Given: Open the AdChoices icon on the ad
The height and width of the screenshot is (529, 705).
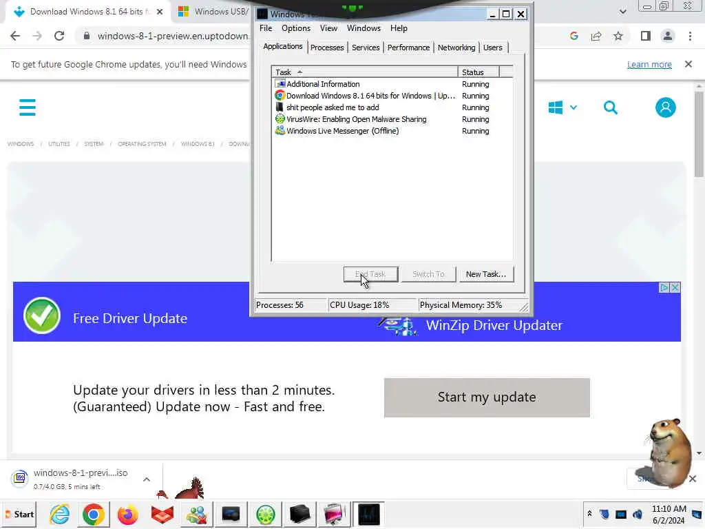Looking at the screenshot, I should (664, 287).
